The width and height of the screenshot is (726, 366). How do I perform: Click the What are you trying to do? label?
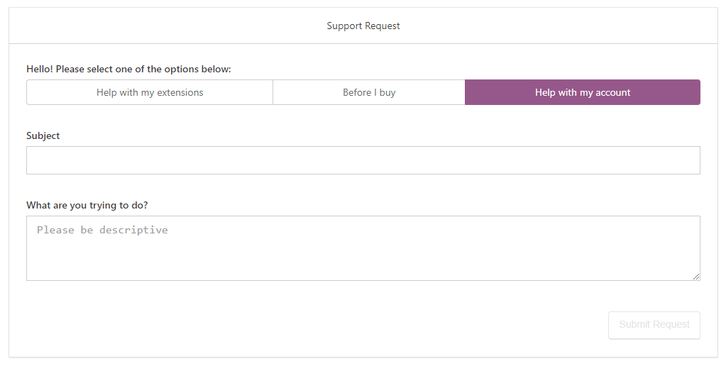[x=87, y=205]
